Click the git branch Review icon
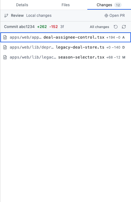The image size is (131, 202). coord(6,16)
